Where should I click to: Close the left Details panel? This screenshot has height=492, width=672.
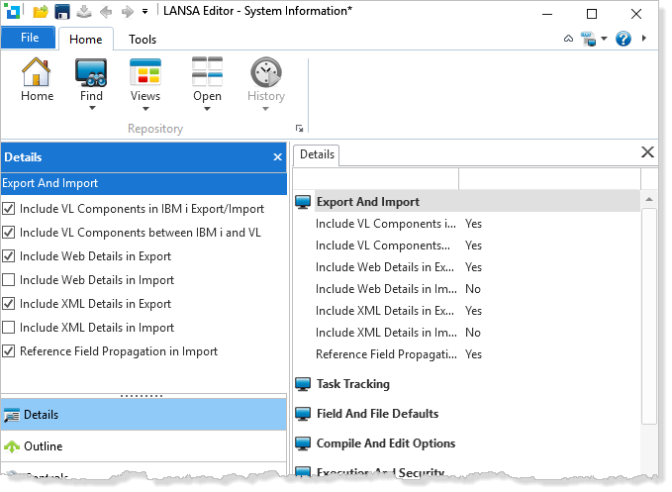click(278, 157)
